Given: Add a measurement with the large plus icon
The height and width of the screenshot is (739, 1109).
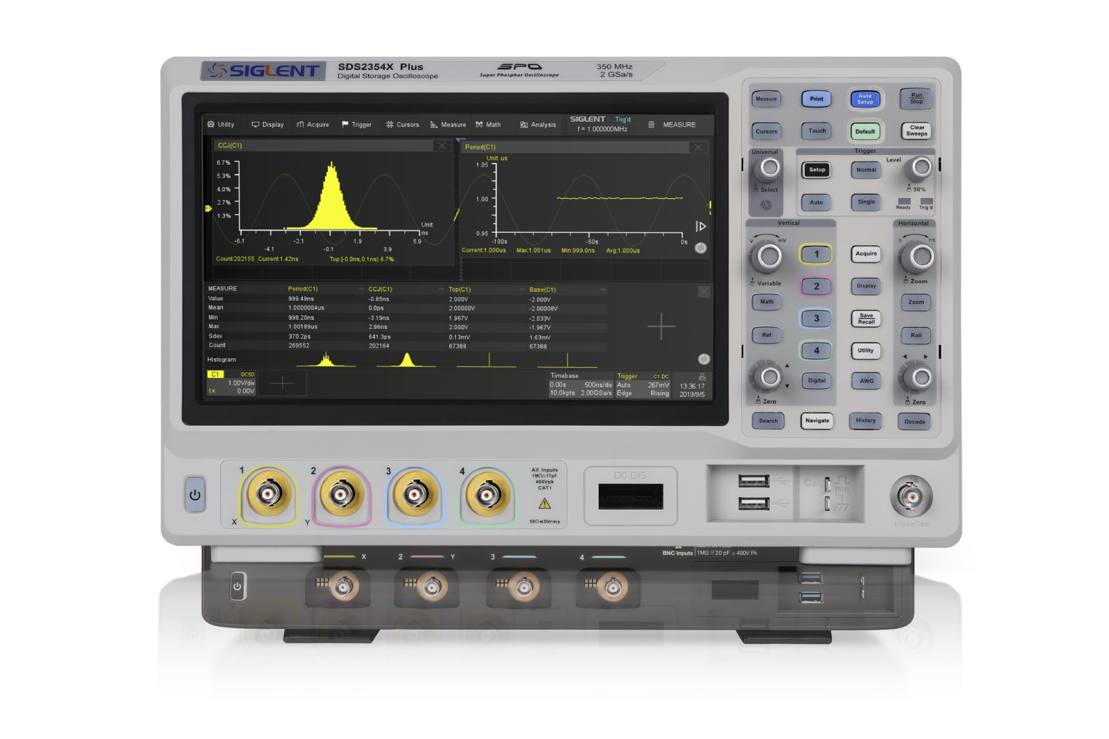Looking at the screenshot, I should [661, 326].
